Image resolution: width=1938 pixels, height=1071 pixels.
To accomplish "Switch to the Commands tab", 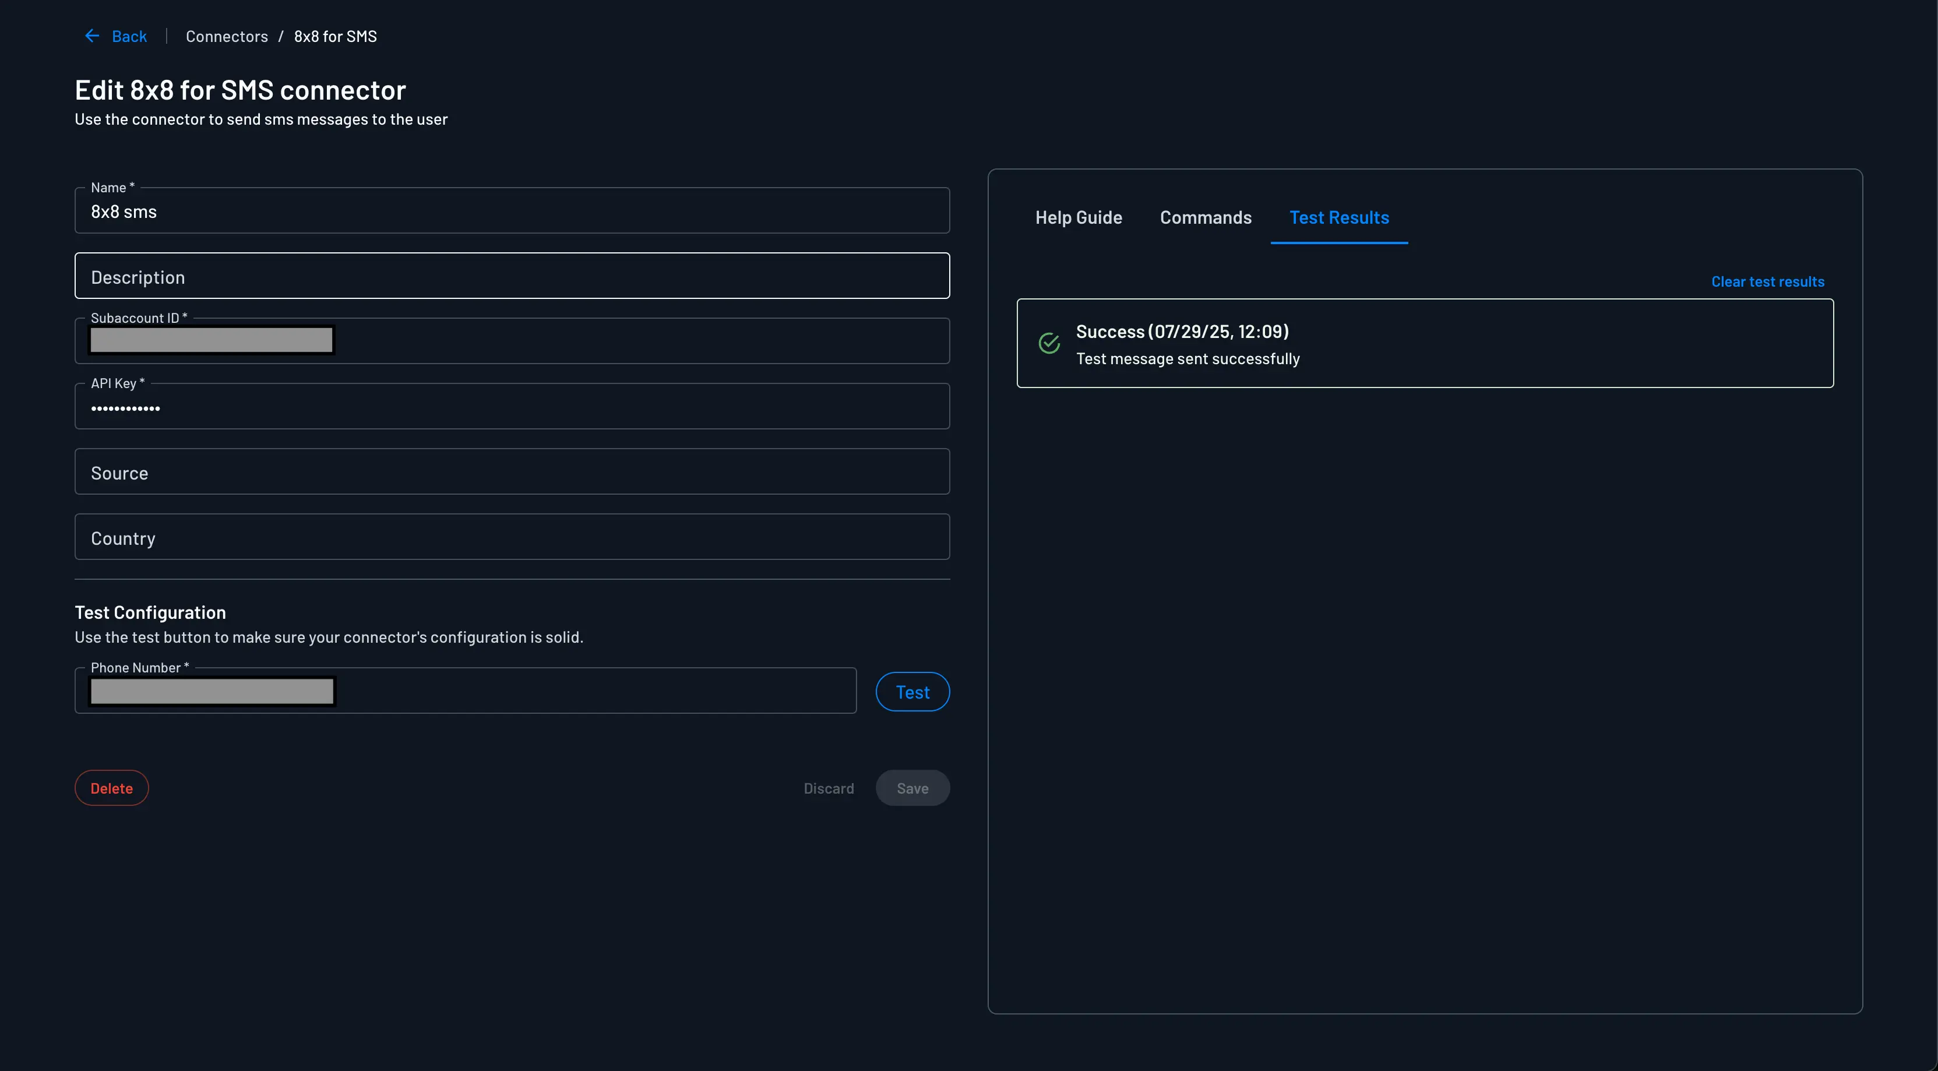I will point(1205,217).
